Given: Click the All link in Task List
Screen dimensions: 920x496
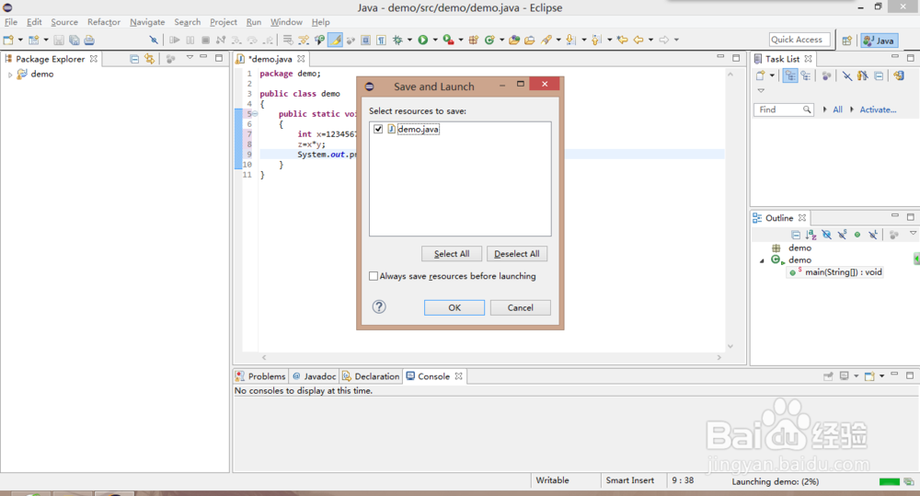Looking at the screenshot, I should 837,110.
